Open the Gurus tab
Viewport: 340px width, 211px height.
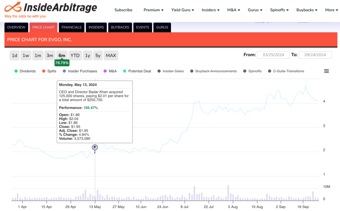pos(162,27)
